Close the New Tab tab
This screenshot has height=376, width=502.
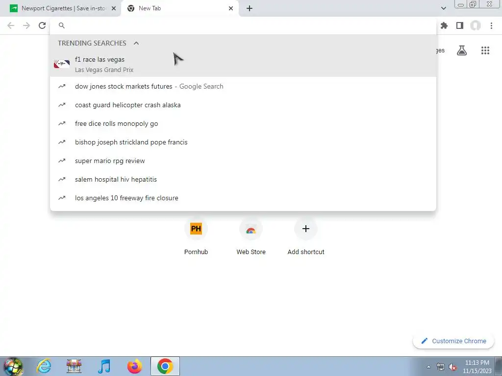[x=231, y=9]
